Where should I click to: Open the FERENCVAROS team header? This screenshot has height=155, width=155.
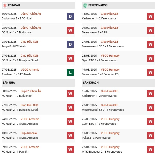(x=98, y=5)
